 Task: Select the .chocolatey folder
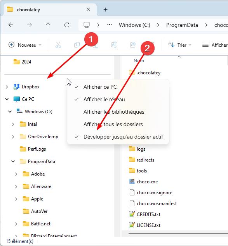(x=145, y=73)
